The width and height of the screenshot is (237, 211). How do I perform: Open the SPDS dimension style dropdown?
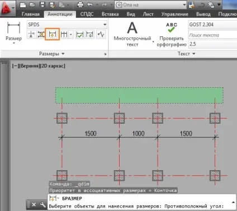(x=67, y=25)
